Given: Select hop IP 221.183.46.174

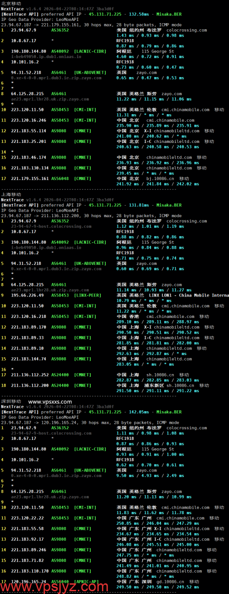Looking at the screenshot, I should 29,157.
